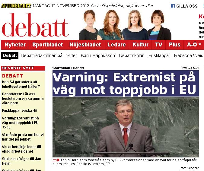Select Ledare in the red nav bar
The height and width of the screenshot is (171, 204).
116,45
